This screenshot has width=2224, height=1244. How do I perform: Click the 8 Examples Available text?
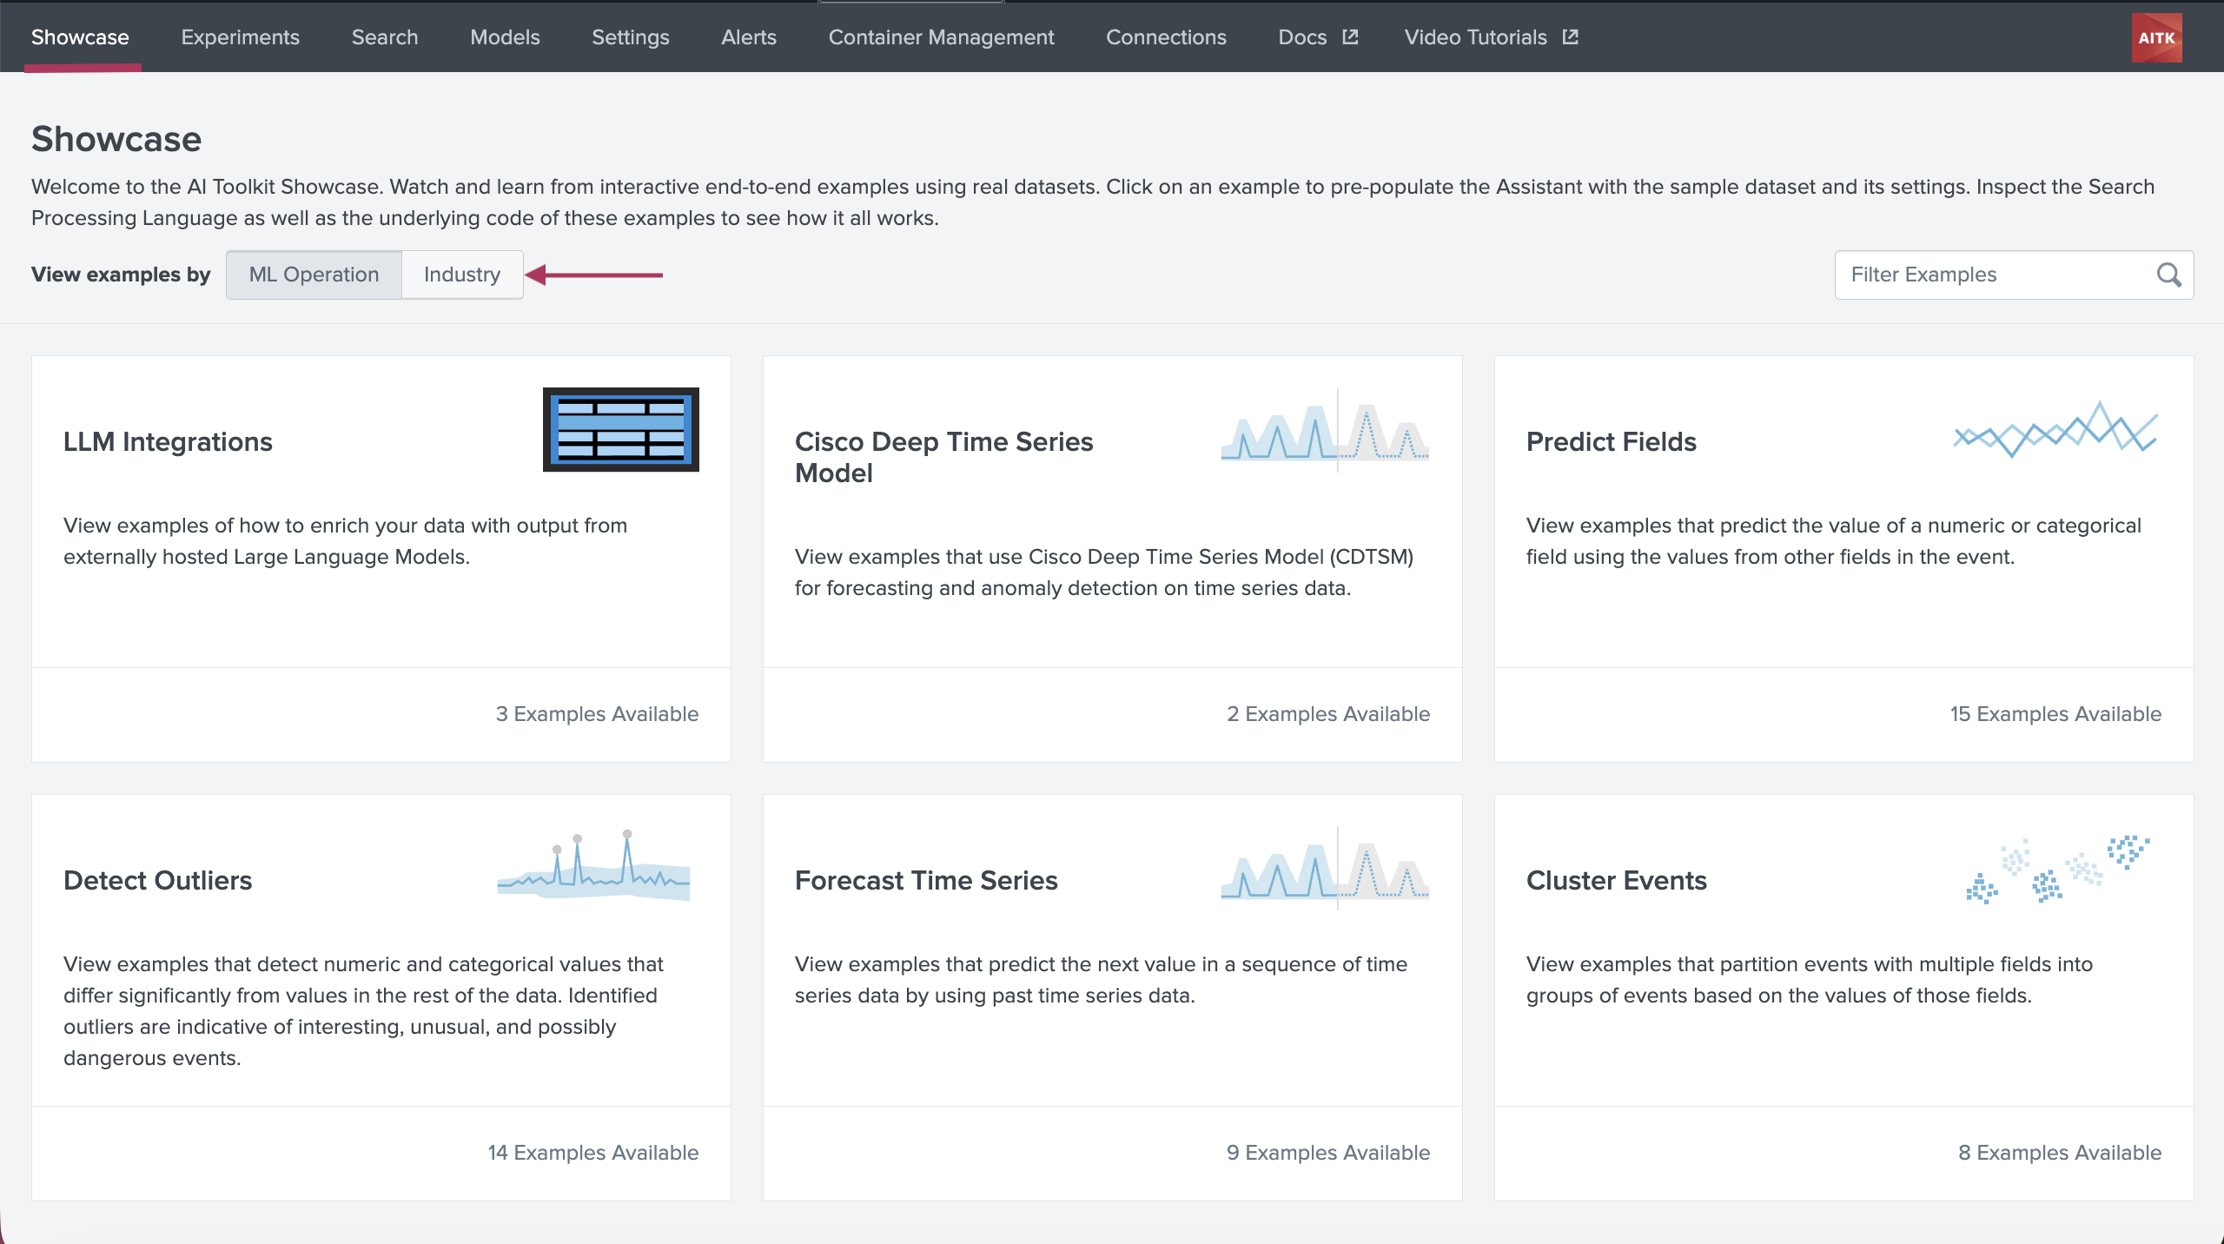coord(2059,1152)
